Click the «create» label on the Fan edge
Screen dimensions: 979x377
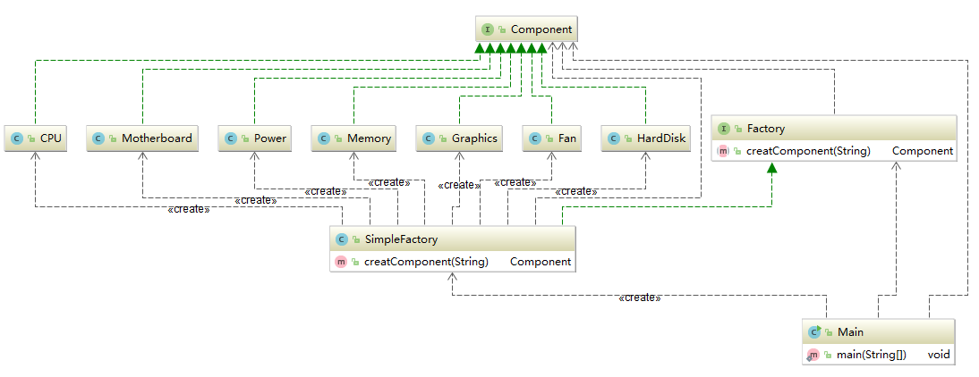click(515, 182)
